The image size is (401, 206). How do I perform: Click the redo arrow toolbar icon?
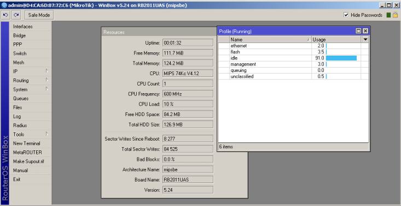click(x=16, y=15)
